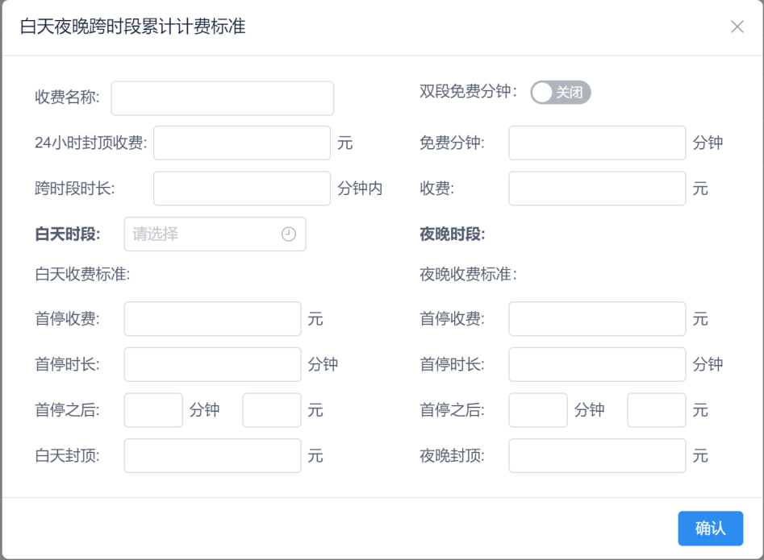Click the 夜晚时段 label

point(452,234)
